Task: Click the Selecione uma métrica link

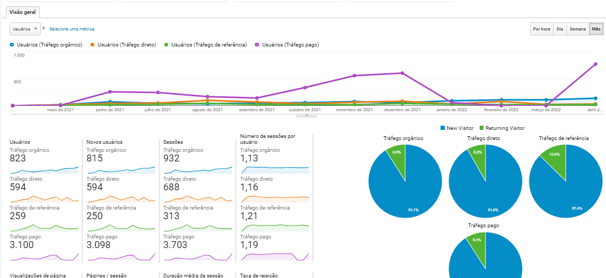Action: pos(72,29)
